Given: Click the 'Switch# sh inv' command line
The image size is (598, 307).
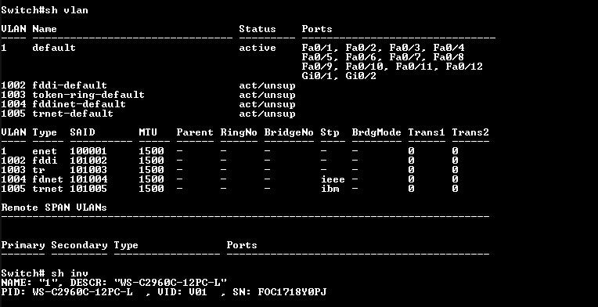Looking at the screenshot, I should coord(45,273).
